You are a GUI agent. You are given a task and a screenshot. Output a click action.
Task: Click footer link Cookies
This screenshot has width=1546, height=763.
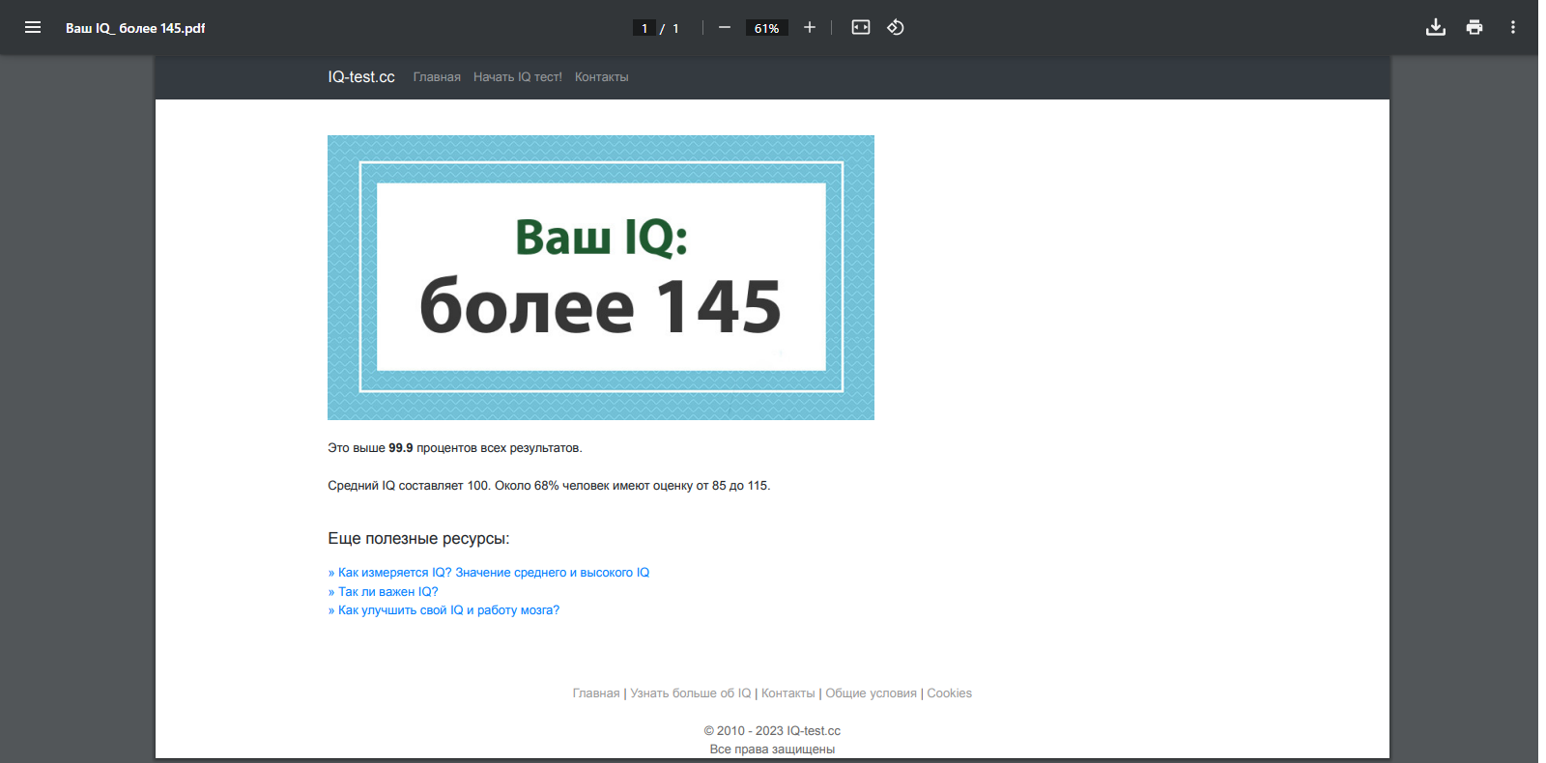[950, 693]
